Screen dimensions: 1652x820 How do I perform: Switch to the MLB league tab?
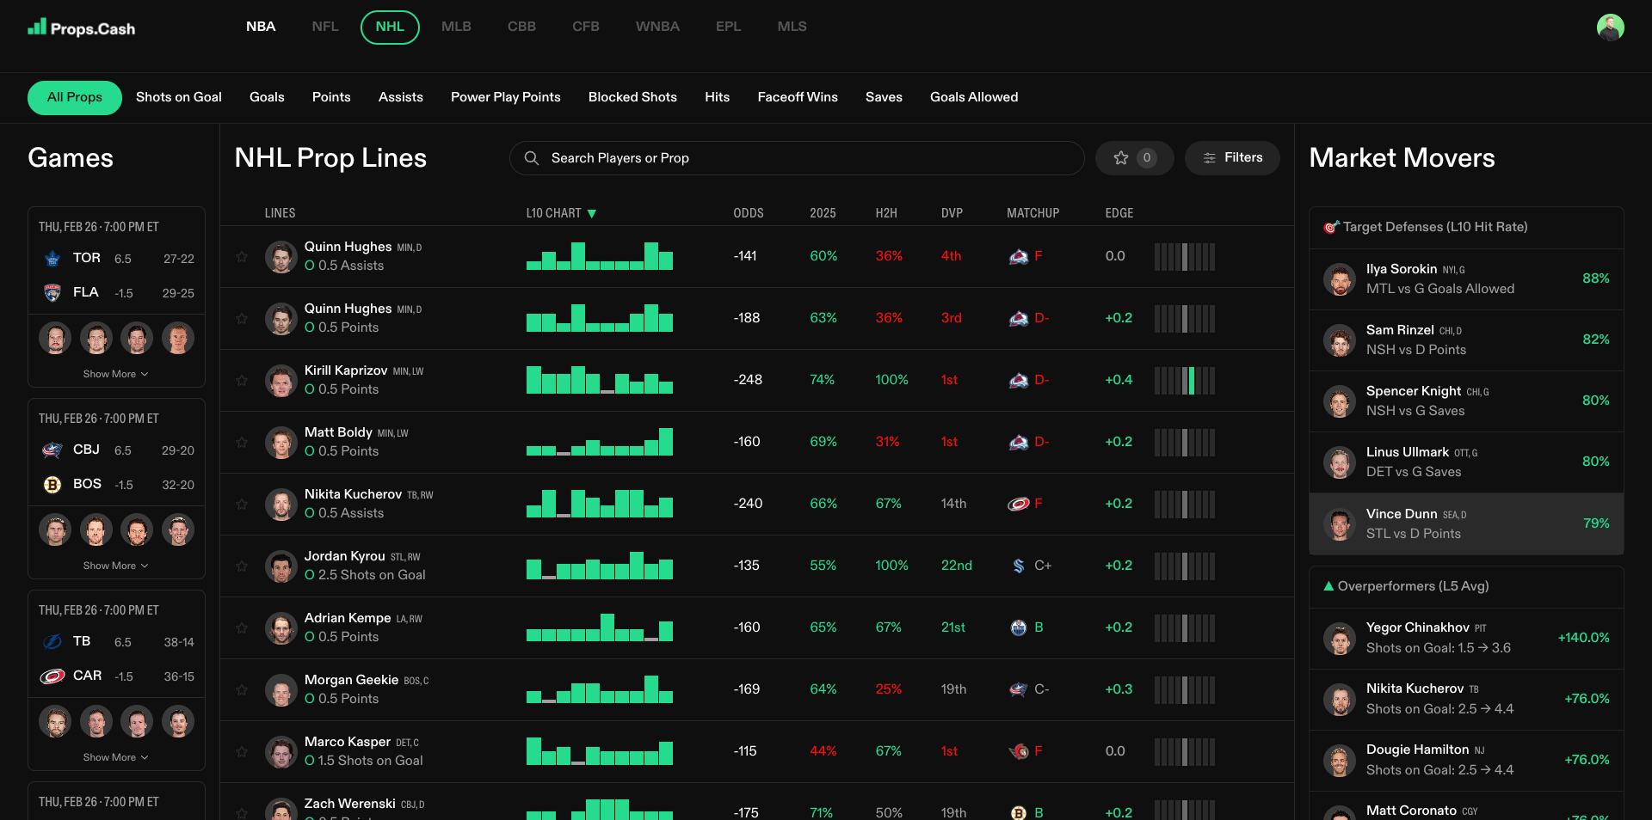[x=456, y=27]
